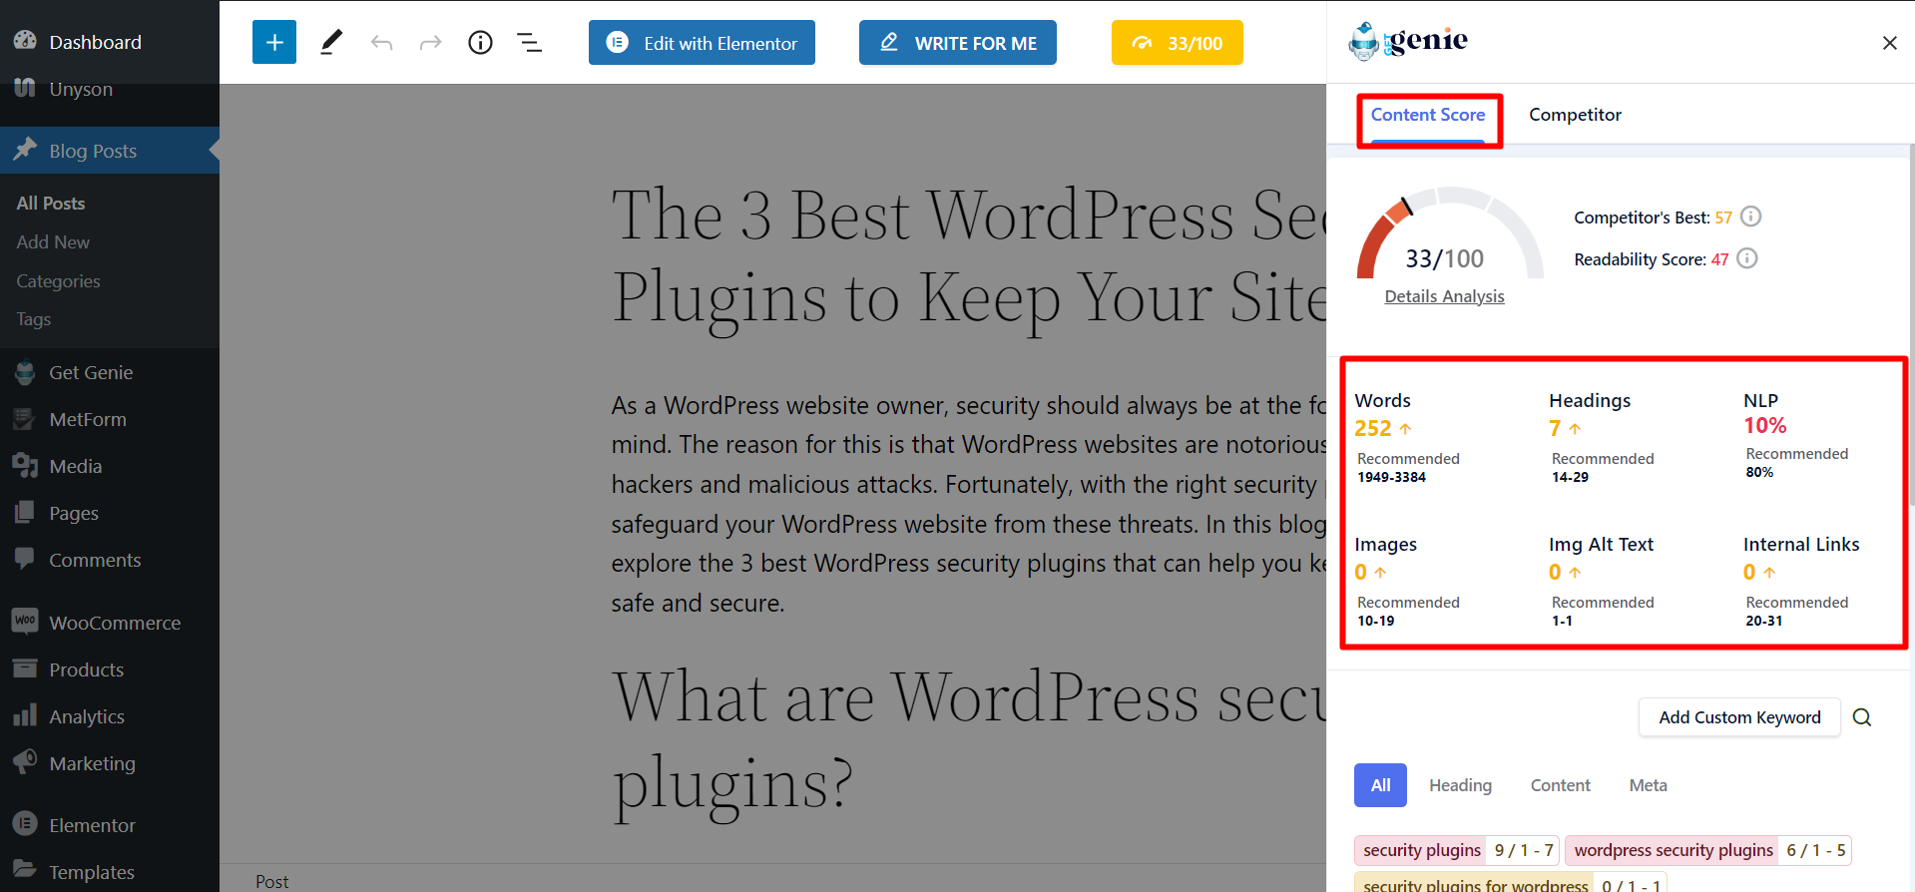Select the Meta keyword filter

[1648, 785]
